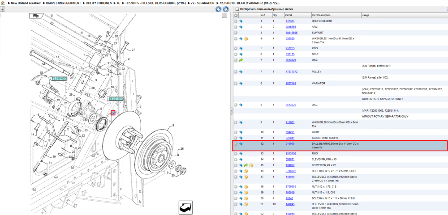Click callout number 8 beside variator disc

tap(172, 126)
